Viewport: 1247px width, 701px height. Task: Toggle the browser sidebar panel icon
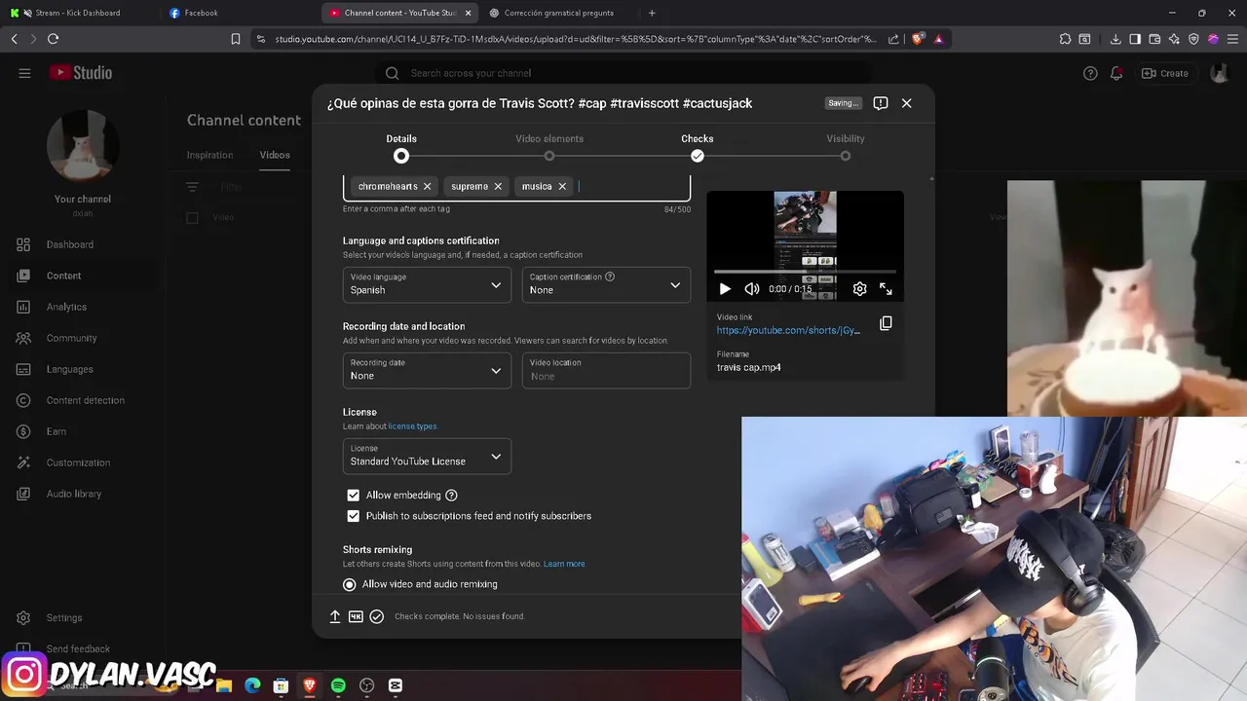[x=1135, y=39]
